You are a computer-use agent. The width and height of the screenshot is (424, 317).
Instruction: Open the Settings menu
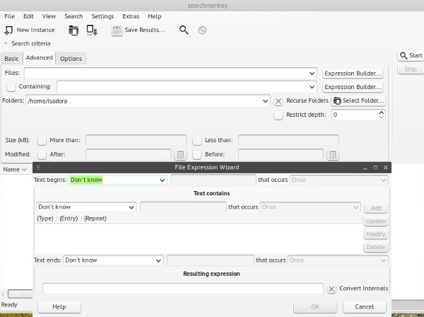coord(102,16)
